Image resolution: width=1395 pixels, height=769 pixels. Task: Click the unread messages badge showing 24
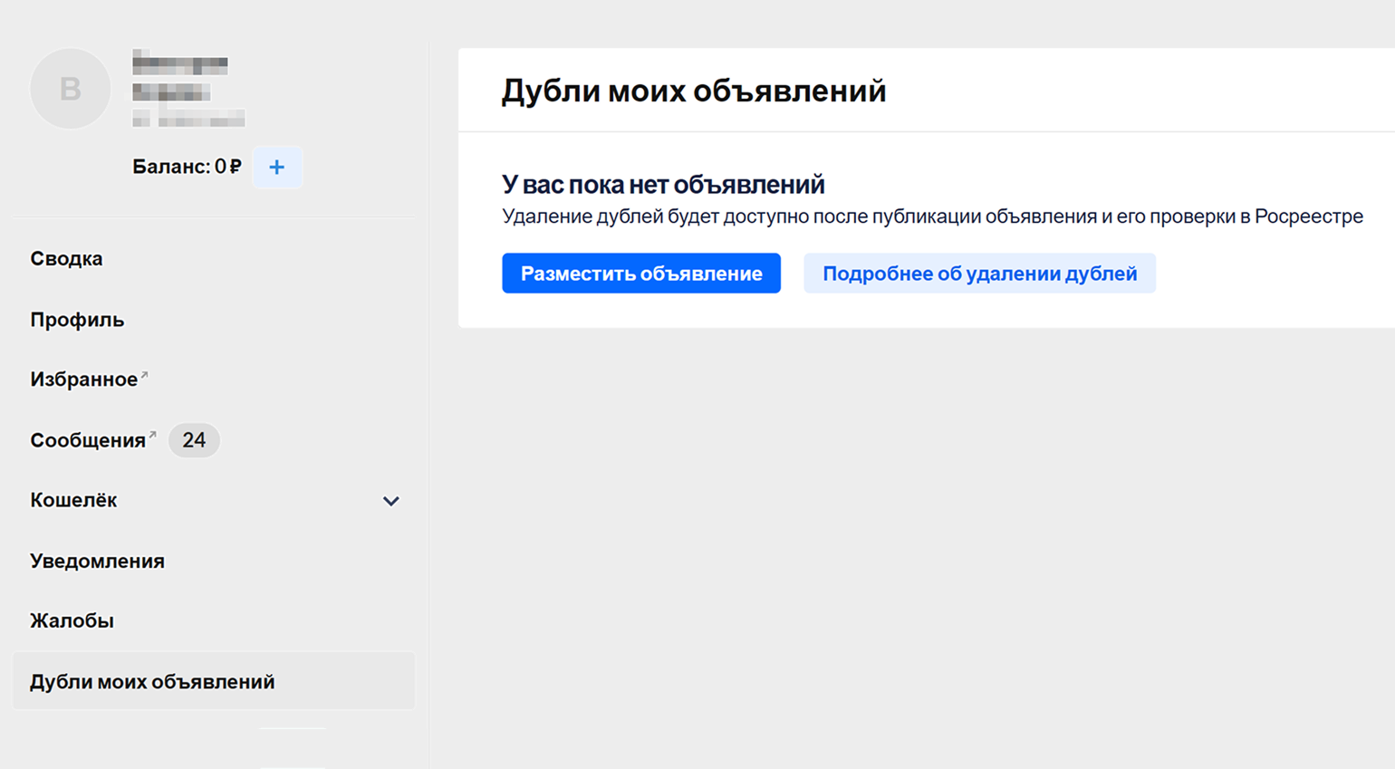tap(194, 440)
